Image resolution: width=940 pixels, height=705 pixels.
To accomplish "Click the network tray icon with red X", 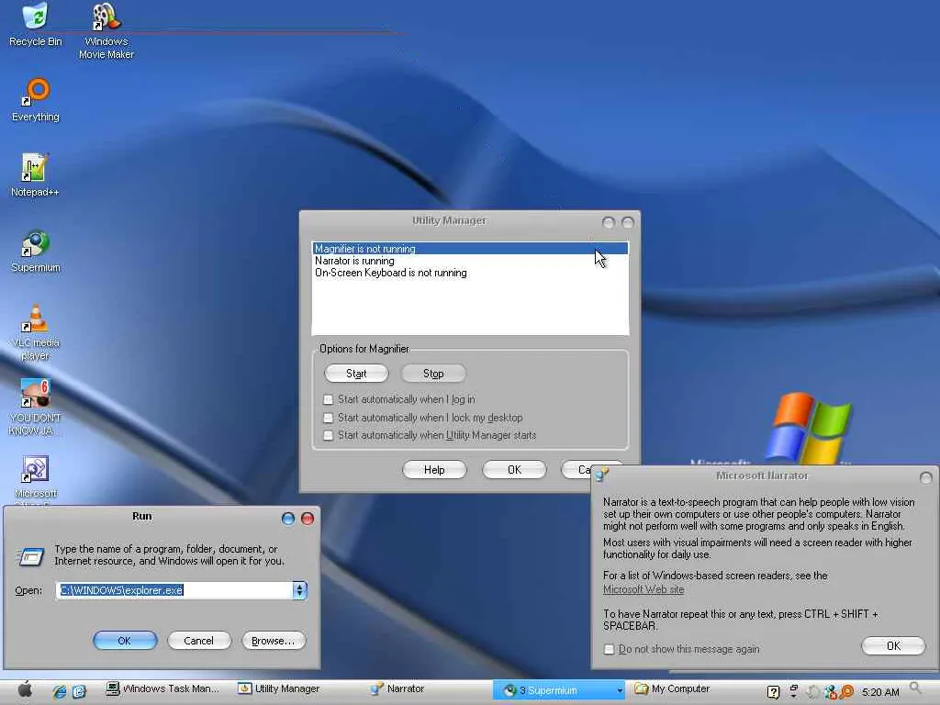I will pos(830,692).
